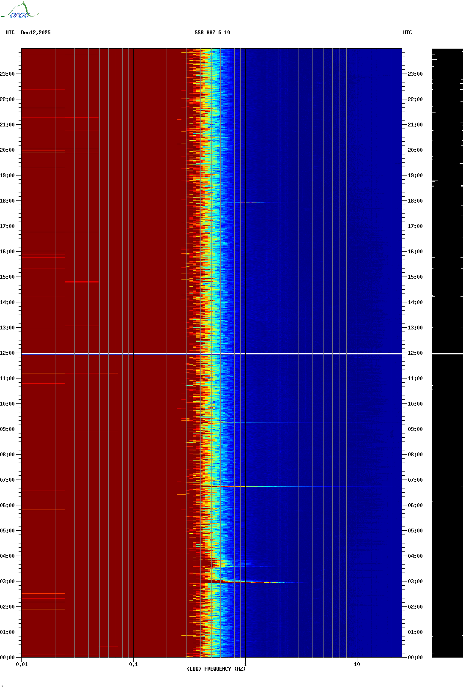This screenshot has height=691, width=466.
Task: Click the 0.1 frequency axis label
Action: point(133,664)
